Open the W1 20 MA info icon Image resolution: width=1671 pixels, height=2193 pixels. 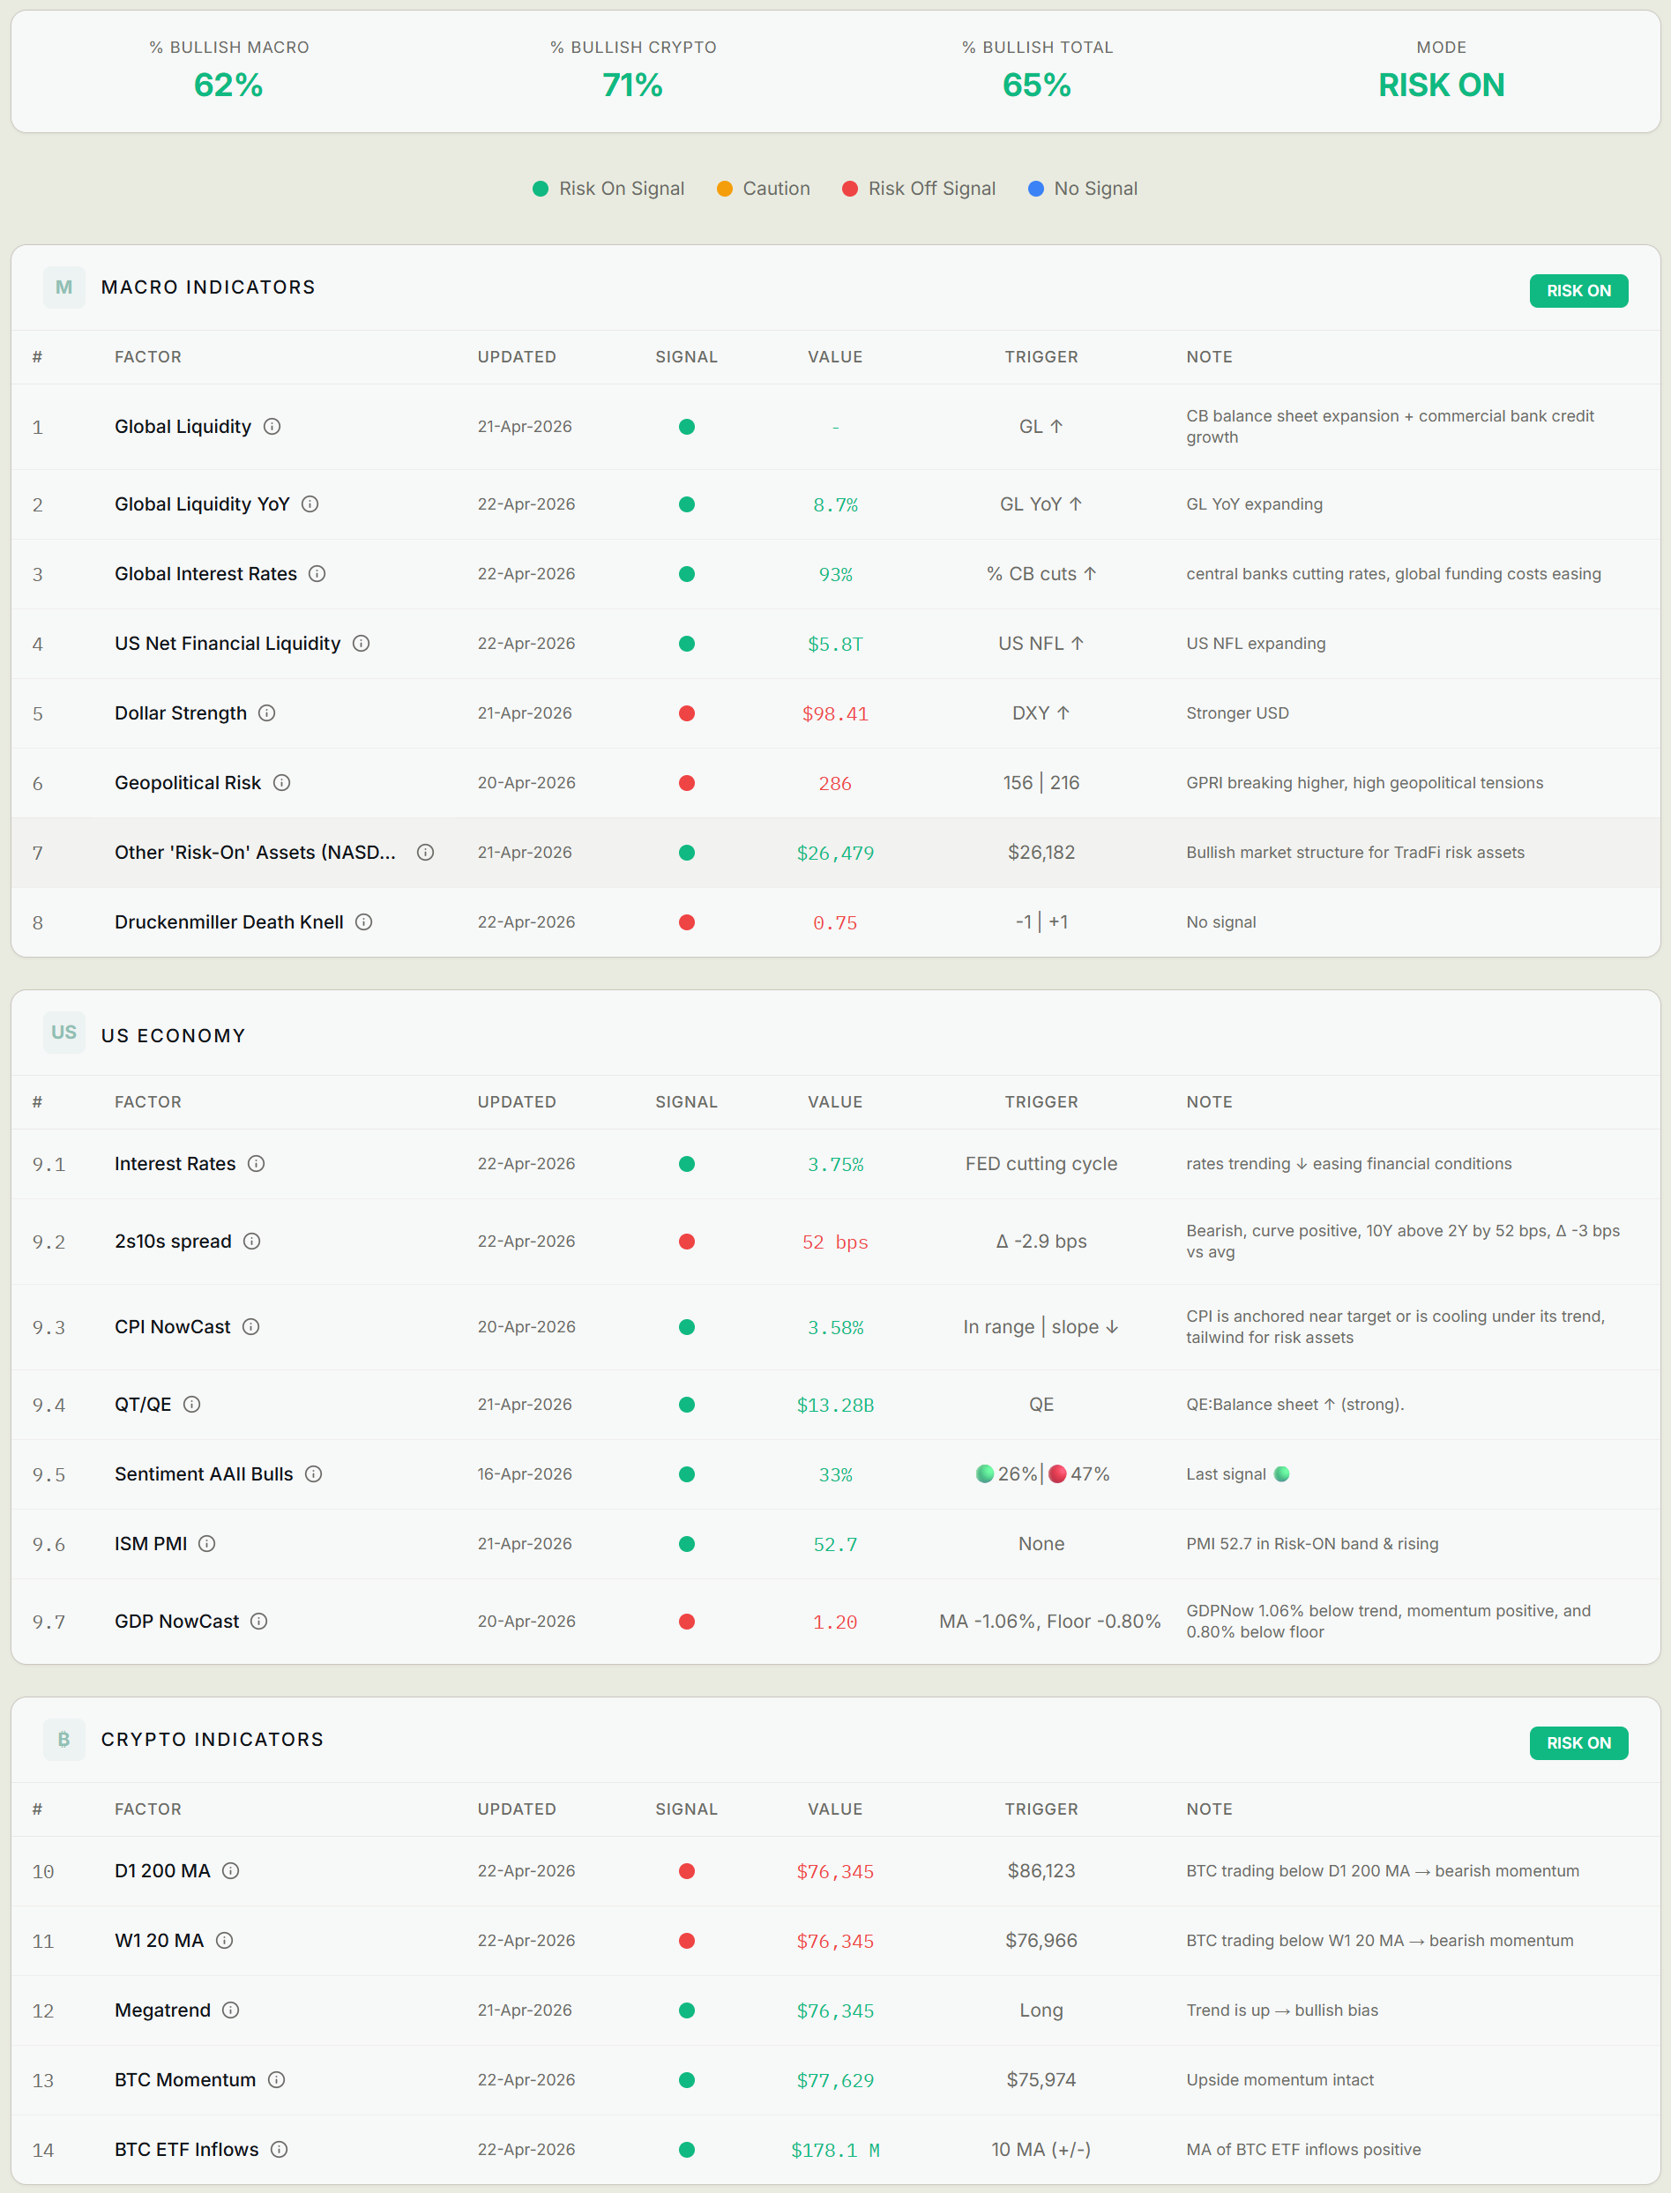(x=225, y=1941)
